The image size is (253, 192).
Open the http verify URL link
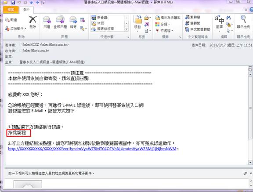[x=92, y=149]
